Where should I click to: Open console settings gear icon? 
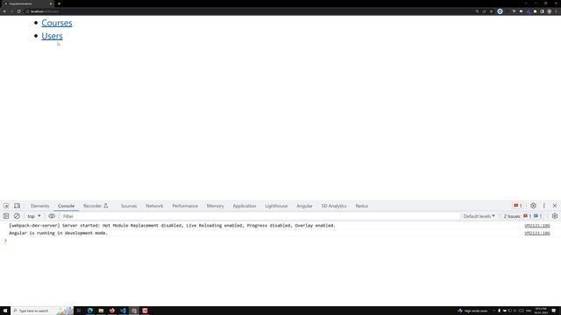coord(555,216)
